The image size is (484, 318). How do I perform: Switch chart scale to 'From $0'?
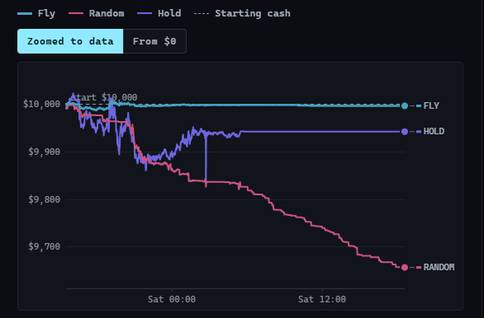154,41
